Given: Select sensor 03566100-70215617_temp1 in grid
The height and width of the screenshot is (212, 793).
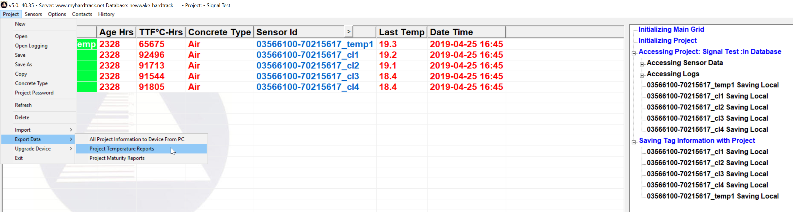Looking at the screenshot, I should click(315, 44).
